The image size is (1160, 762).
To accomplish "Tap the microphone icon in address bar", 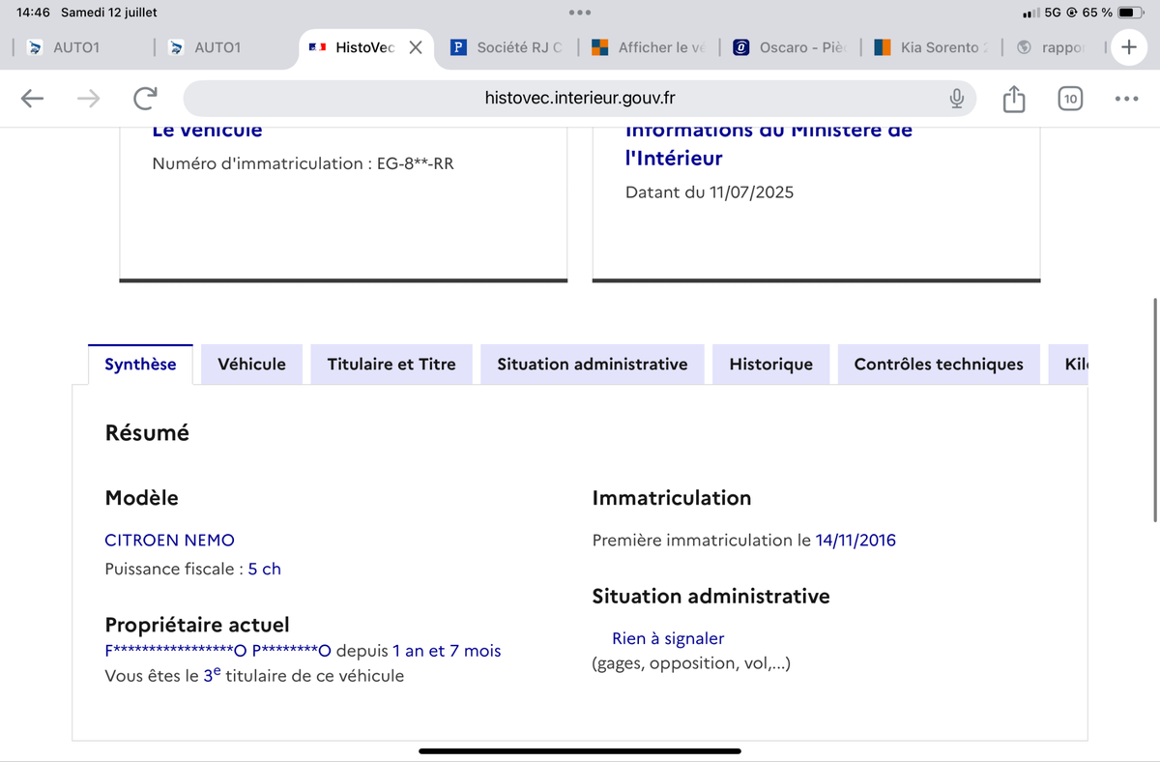I will coord(956,98).
